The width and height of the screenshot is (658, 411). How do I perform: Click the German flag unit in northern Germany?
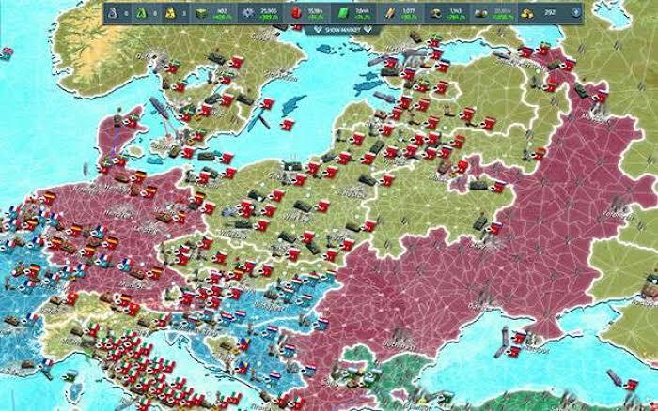point(141,176)
